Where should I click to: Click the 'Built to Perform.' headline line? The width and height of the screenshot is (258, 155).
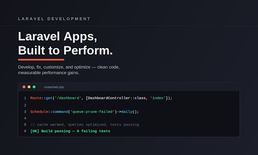tap(65, 50)
